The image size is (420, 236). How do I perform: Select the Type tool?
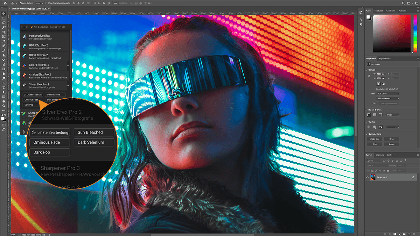(4, 87)
